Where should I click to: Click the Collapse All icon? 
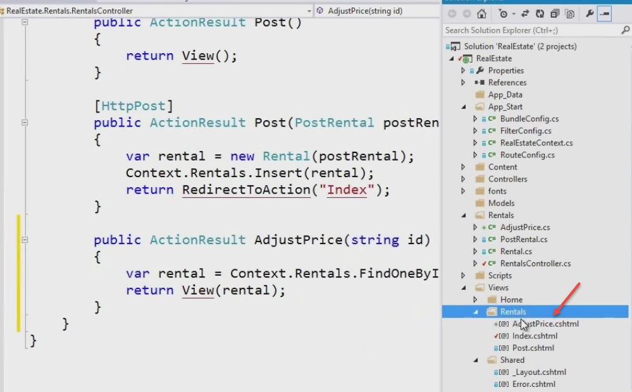555,14
